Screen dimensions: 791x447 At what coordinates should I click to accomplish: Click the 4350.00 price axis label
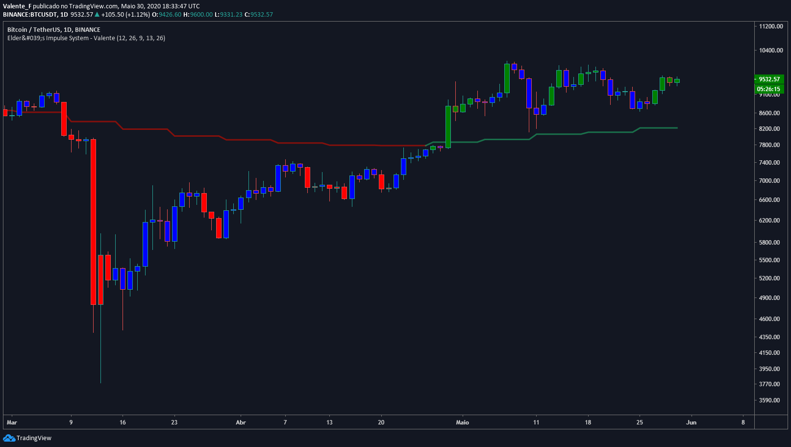click(769, 337)
